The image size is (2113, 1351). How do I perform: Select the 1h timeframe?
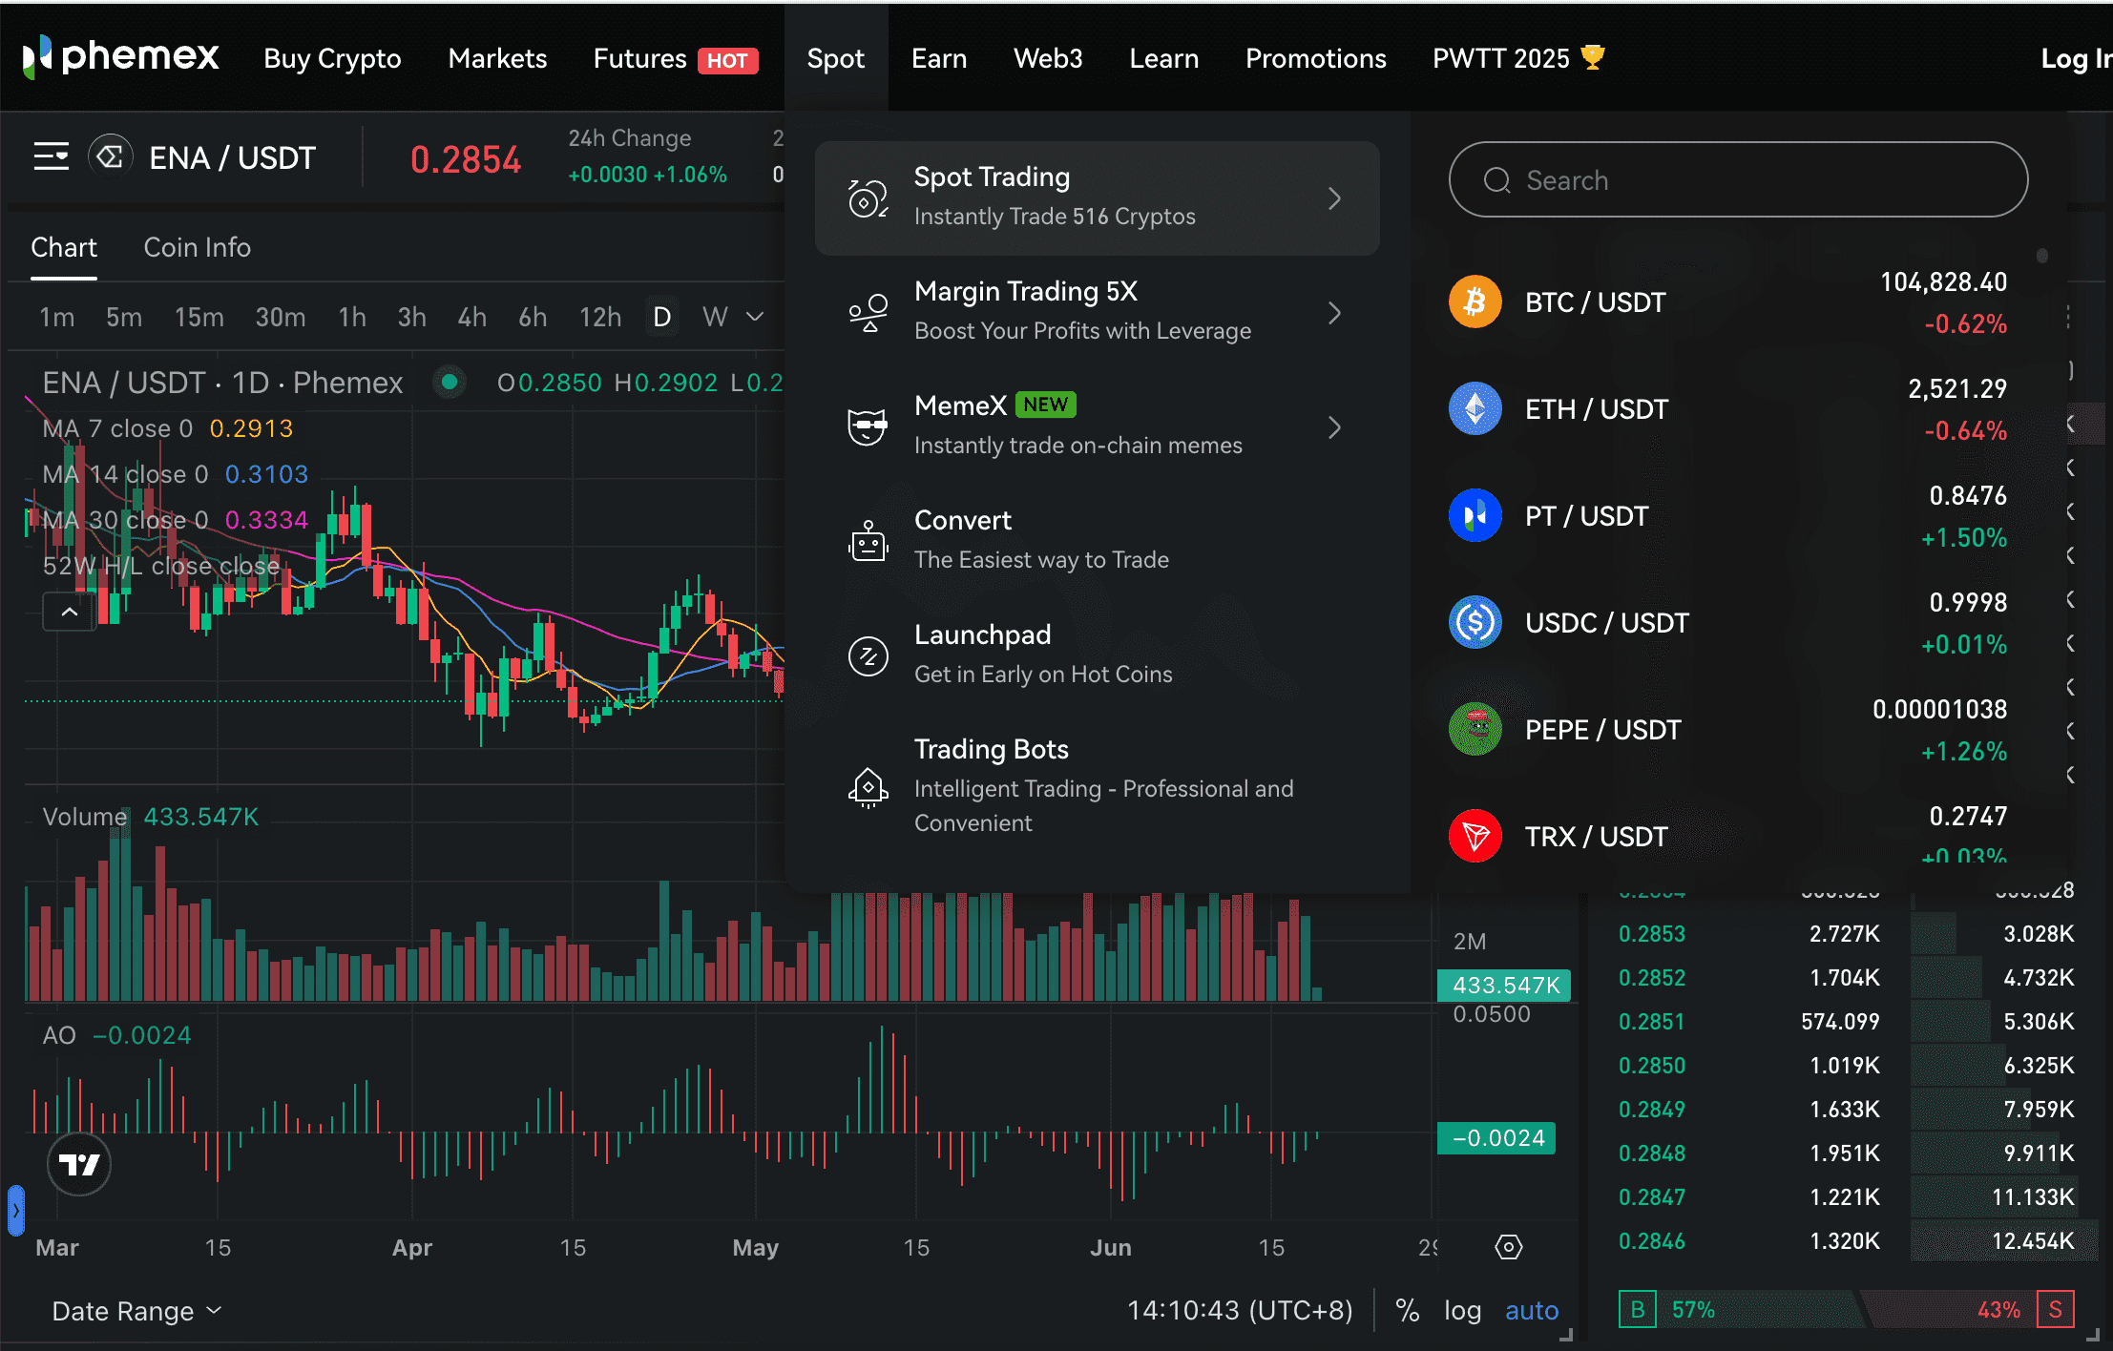(352, 317)
